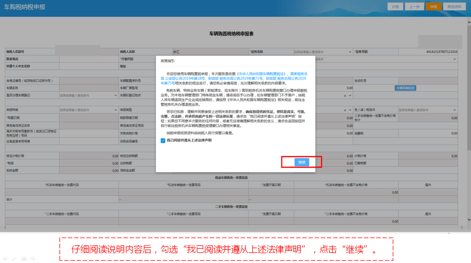Click the blue 车辆详细信息 button

(x=405, y=88)
